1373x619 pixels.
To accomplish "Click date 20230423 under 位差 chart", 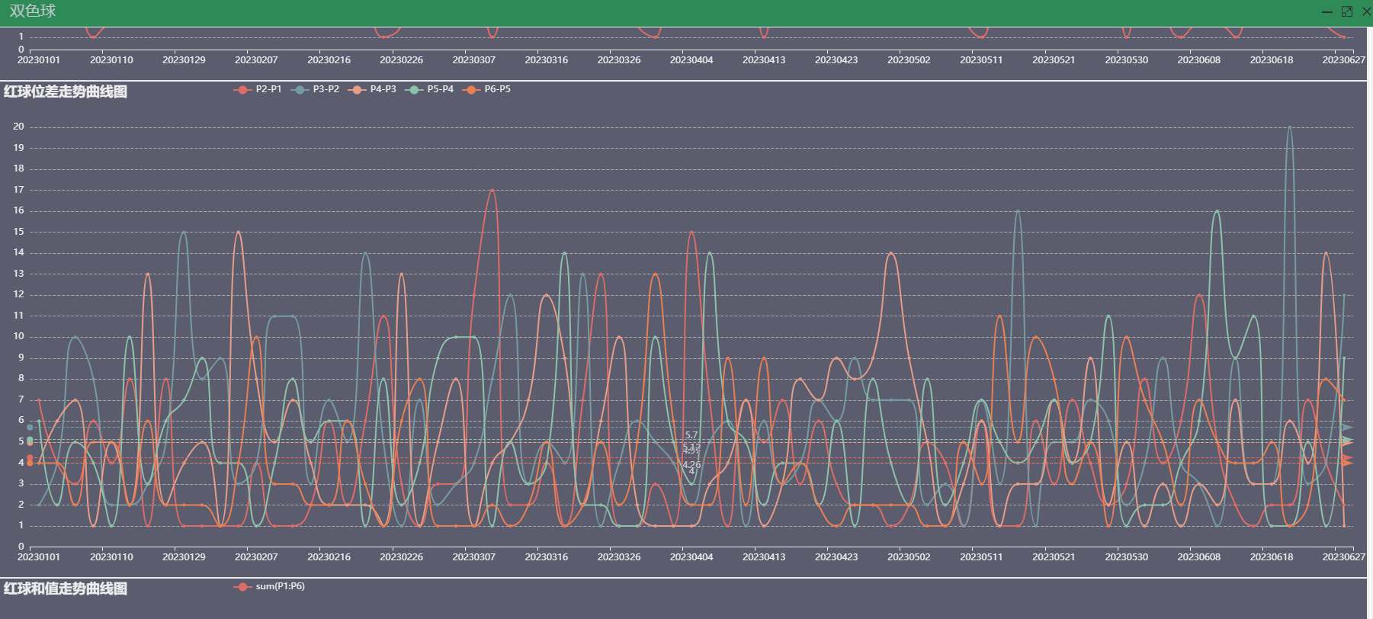I will 836,557.
